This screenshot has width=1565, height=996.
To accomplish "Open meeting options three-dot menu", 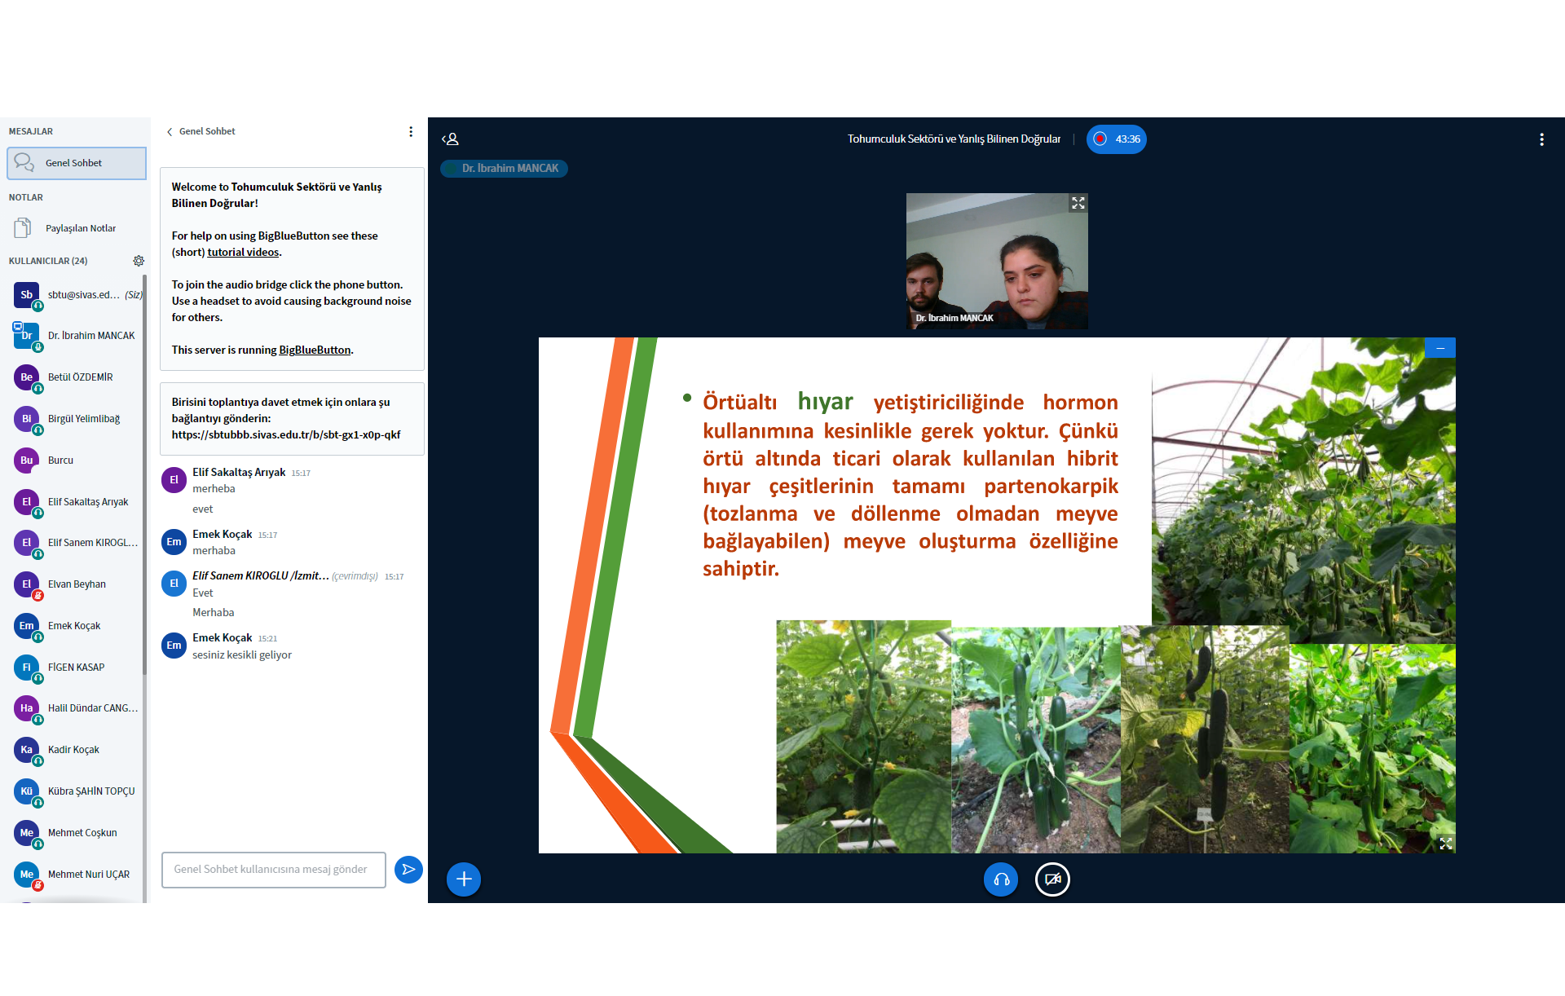I will tap(1541, 139).
